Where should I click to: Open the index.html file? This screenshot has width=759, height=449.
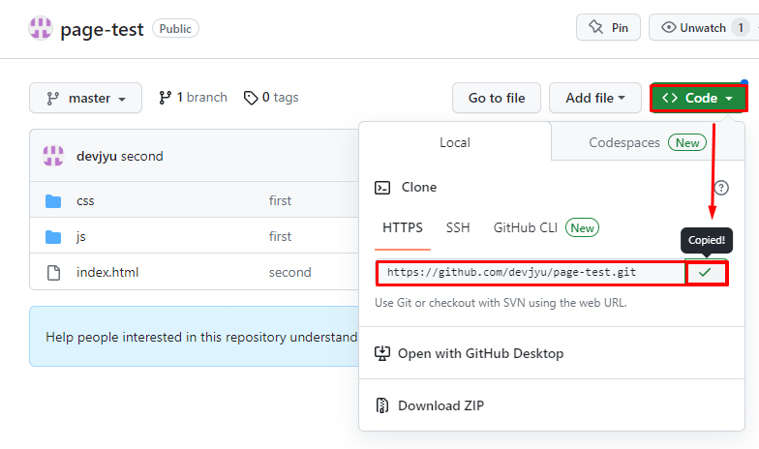coord(106,273)
